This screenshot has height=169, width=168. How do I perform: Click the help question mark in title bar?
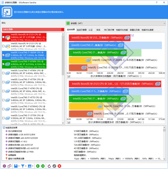[157, 3]
